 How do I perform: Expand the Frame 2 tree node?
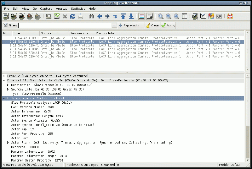click(4, 76)
